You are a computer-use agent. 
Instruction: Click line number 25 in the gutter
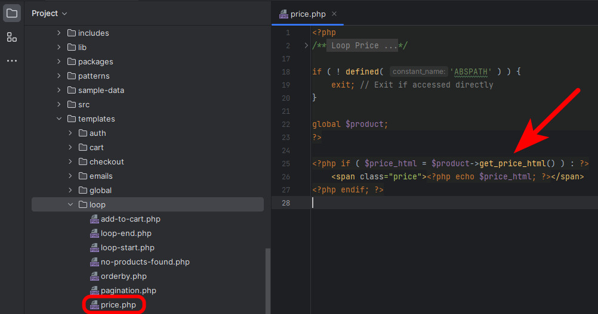[286, 164]
